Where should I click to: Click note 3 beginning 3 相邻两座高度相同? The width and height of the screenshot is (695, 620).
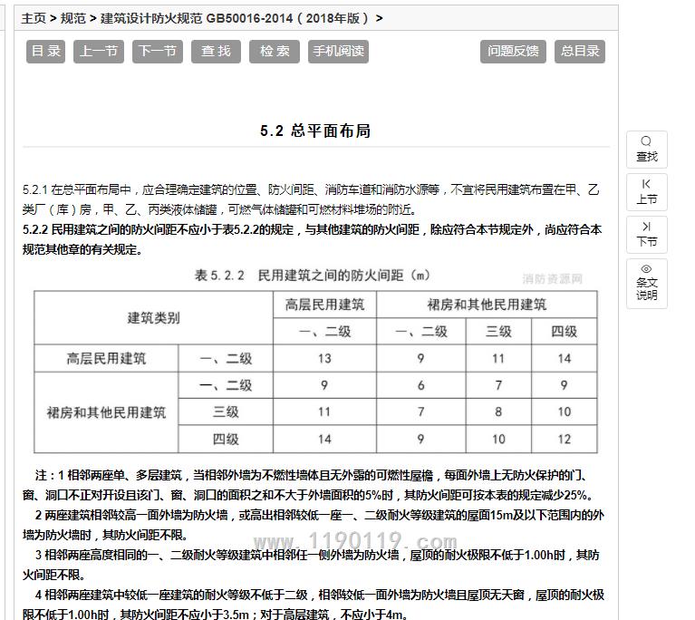pyautogui.click(x=311, y=565)
